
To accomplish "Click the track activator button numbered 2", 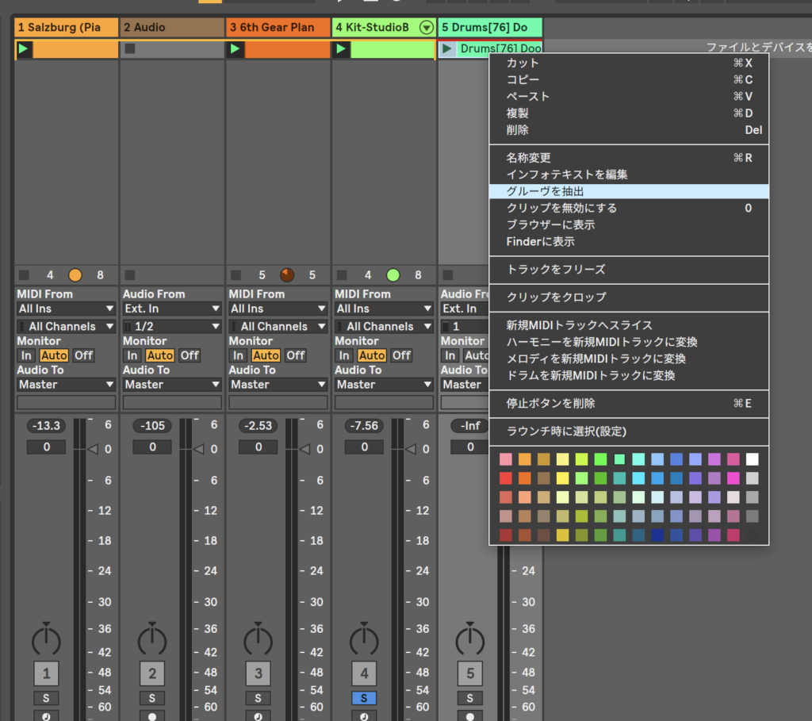I will (152, 673).
